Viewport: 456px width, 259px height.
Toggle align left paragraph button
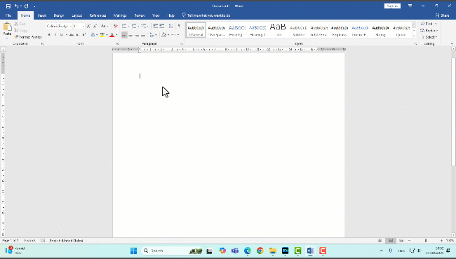tap(124, 35)
